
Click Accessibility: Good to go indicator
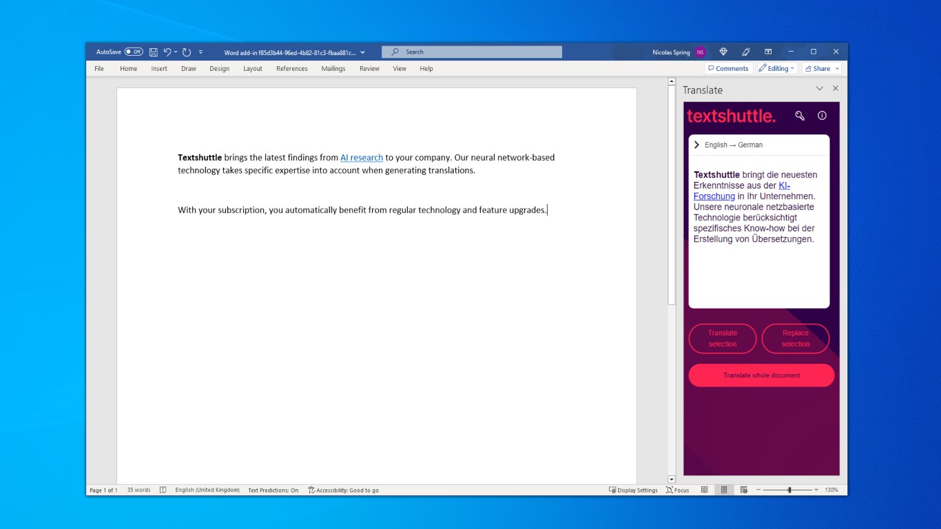point(343,490)
